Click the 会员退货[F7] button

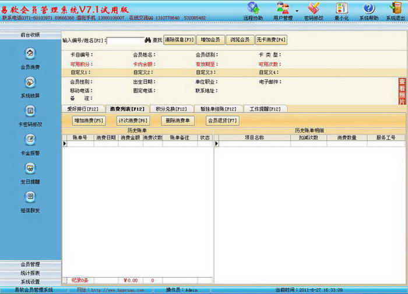223,121
